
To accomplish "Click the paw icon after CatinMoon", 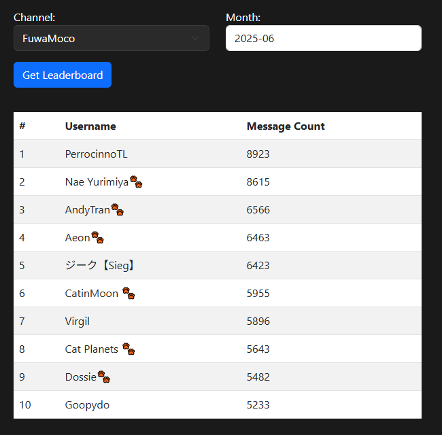I will tap(129, 294).
